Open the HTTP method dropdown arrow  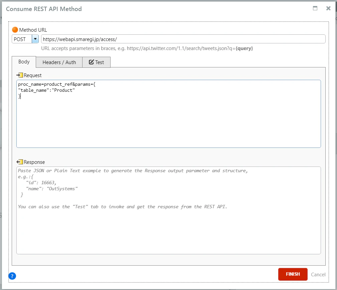[35, 39]
